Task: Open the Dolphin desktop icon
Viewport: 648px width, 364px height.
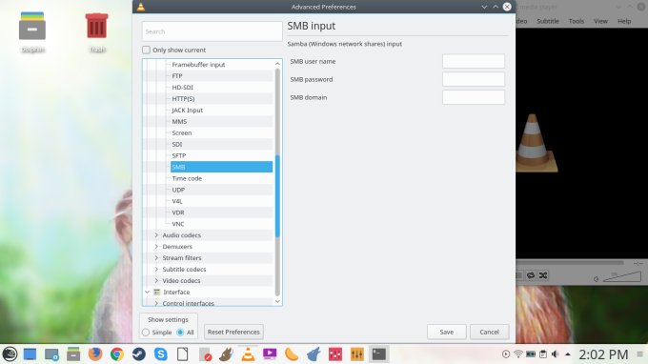Action: [x=32, y=32]
